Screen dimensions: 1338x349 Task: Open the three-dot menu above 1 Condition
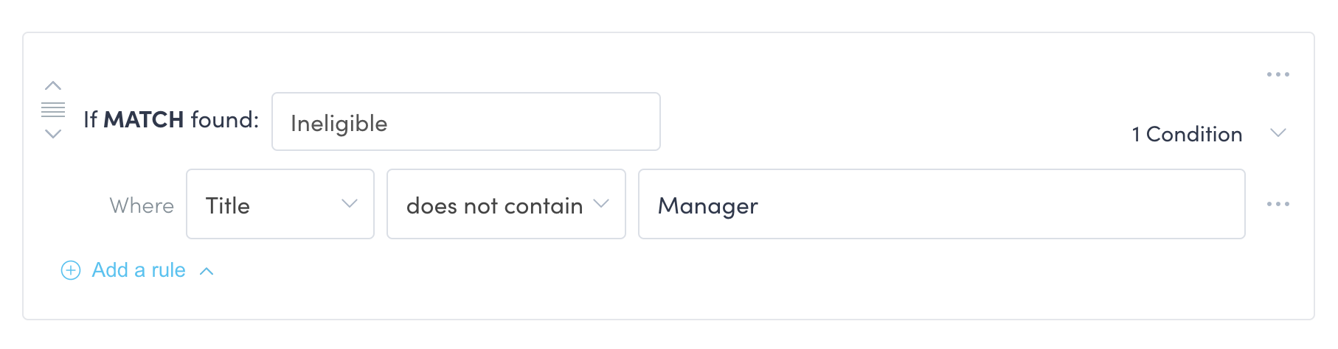[1278, 74]
